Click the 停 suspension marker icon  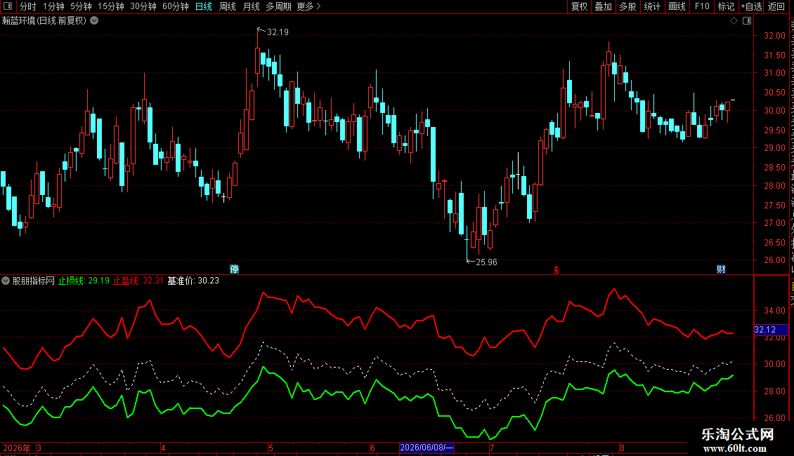234,269
